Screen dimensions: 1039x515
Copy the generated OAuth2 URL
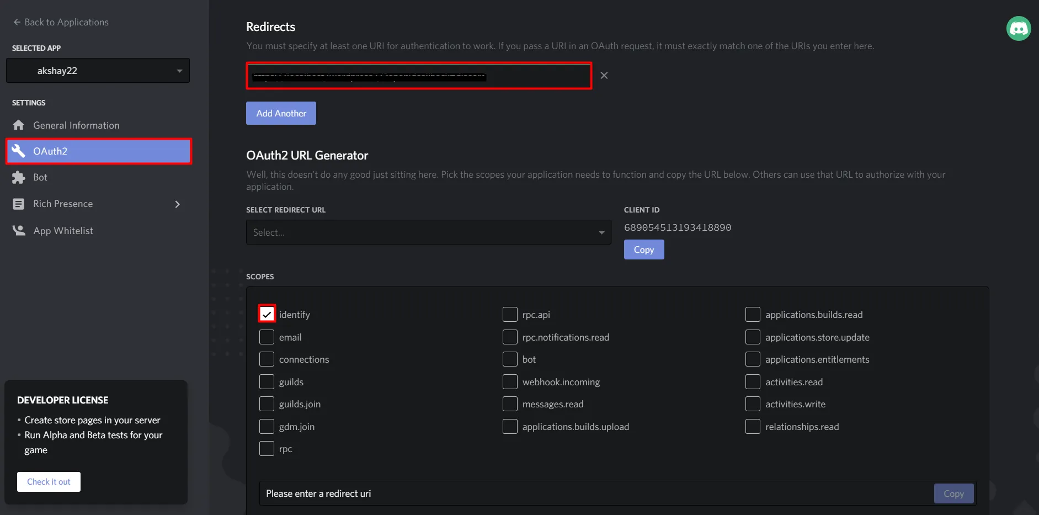tap(953, 493)
